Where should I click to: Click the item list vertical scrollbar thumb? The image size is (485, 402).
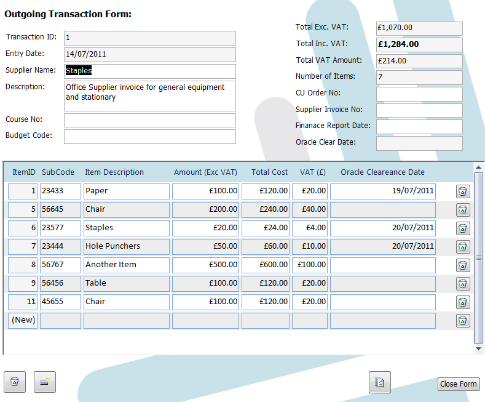click(x=478, y=258)
